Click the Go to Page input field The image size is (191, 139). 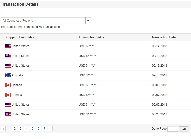[x=172, y=129]
